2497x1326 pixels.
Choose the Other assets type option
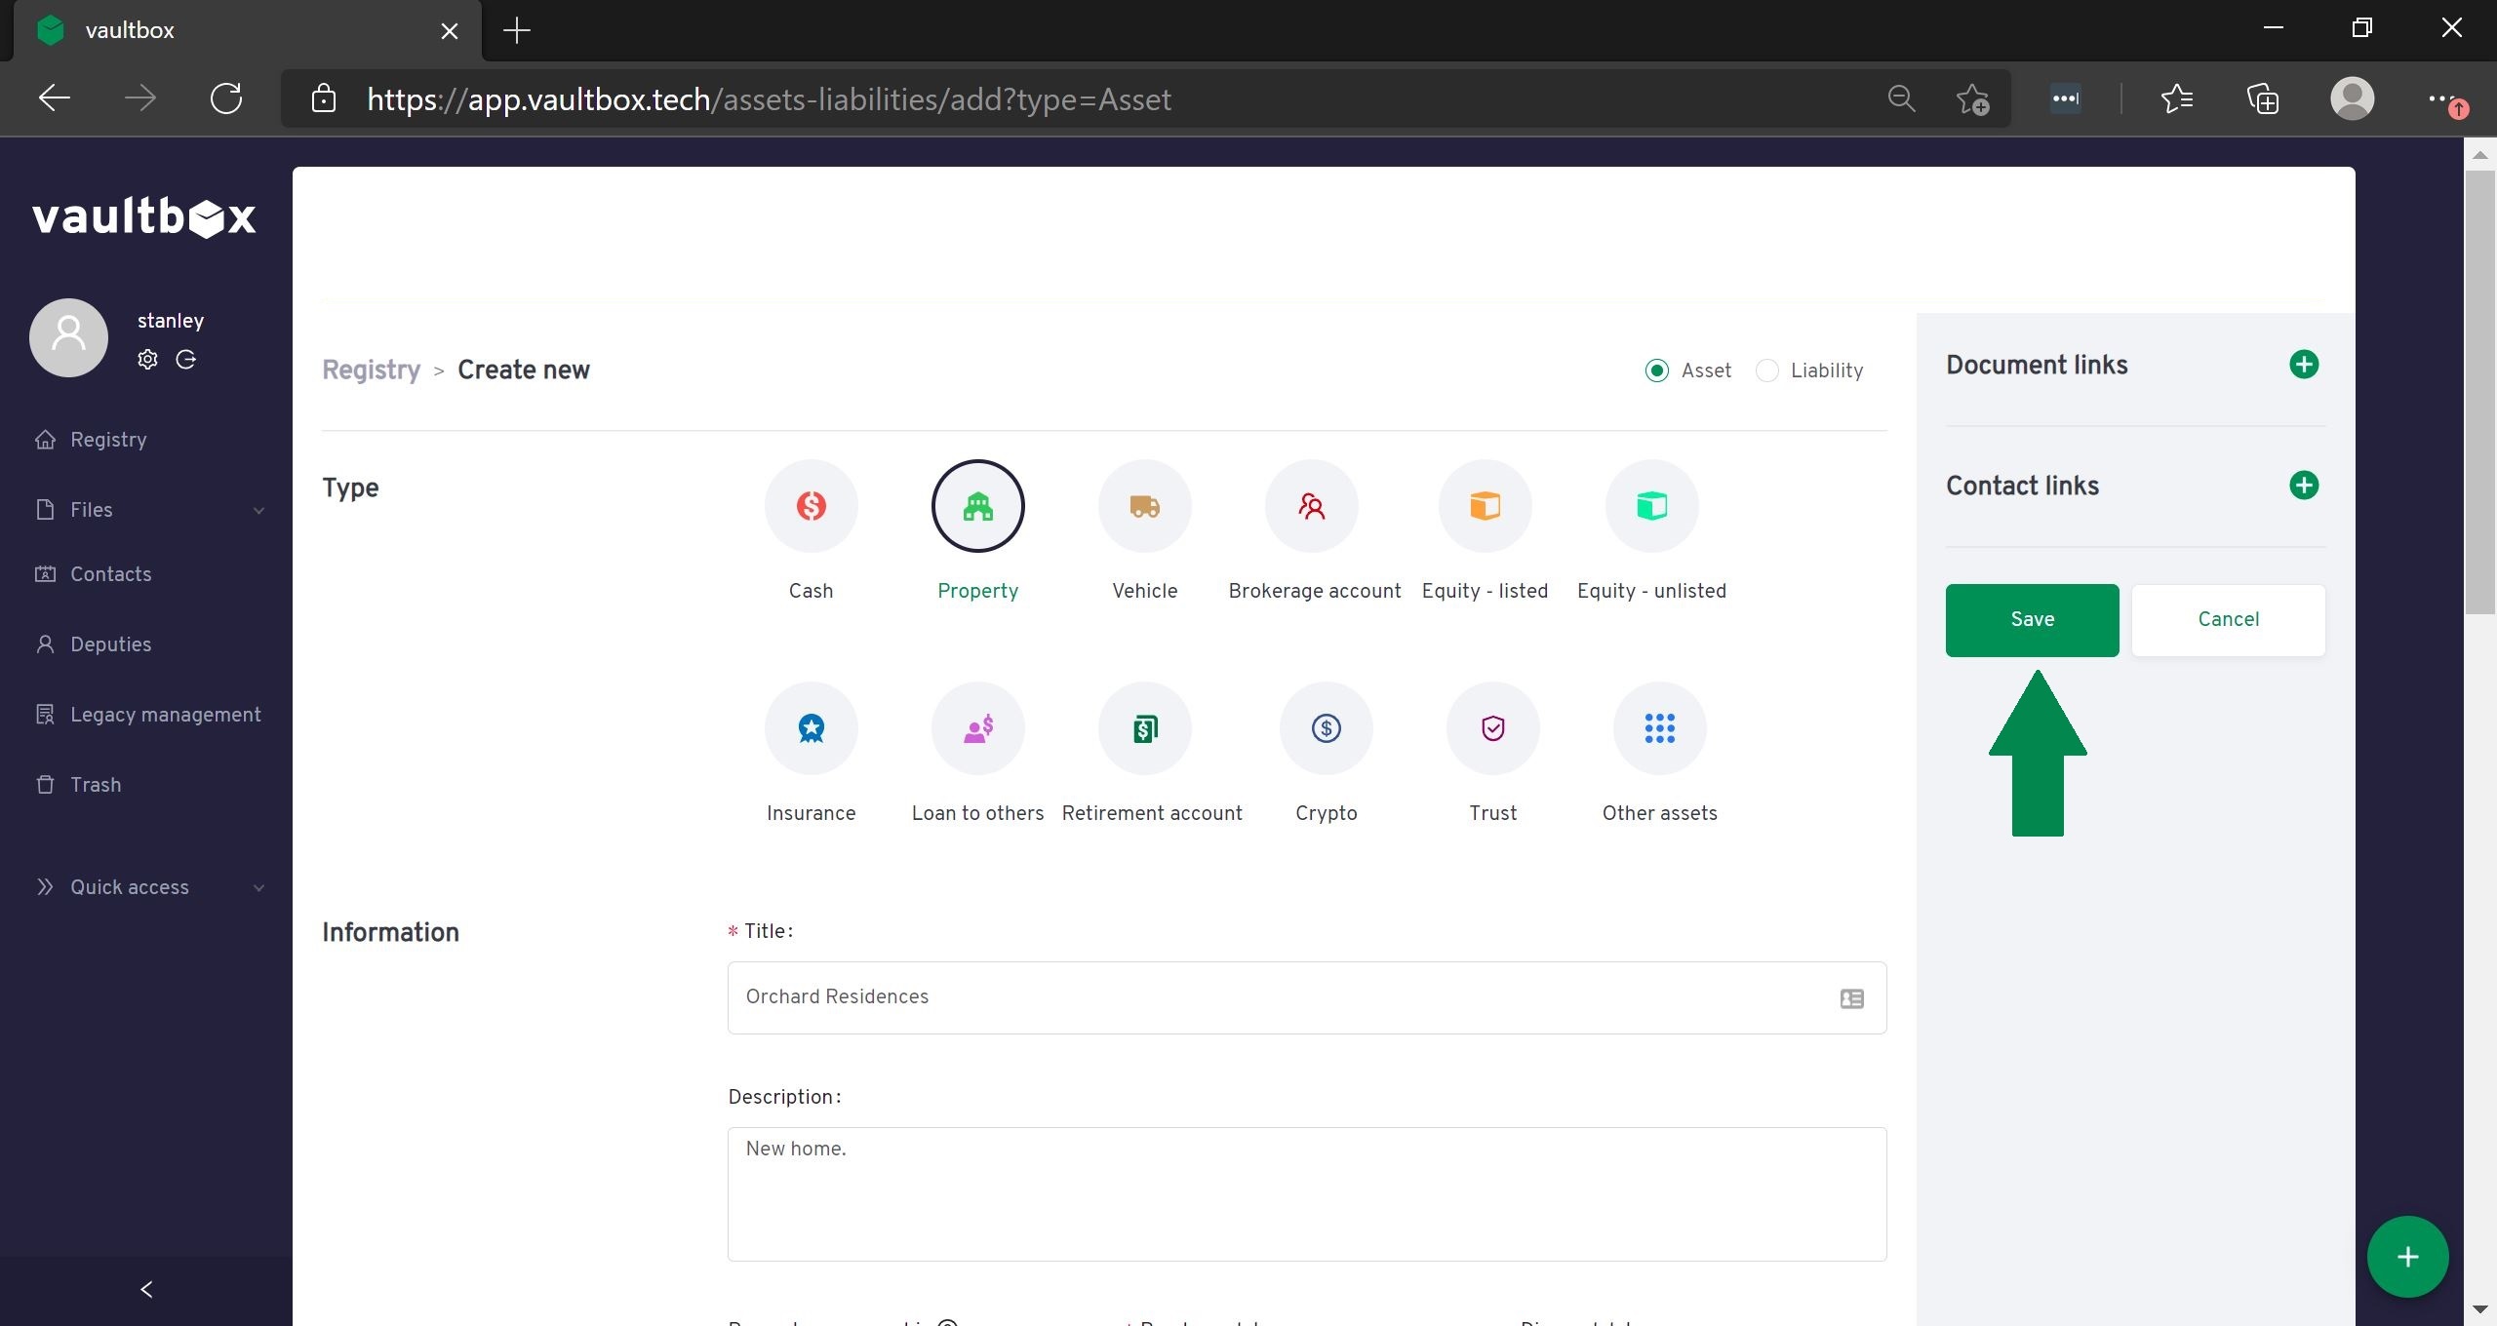point(1659,728)
